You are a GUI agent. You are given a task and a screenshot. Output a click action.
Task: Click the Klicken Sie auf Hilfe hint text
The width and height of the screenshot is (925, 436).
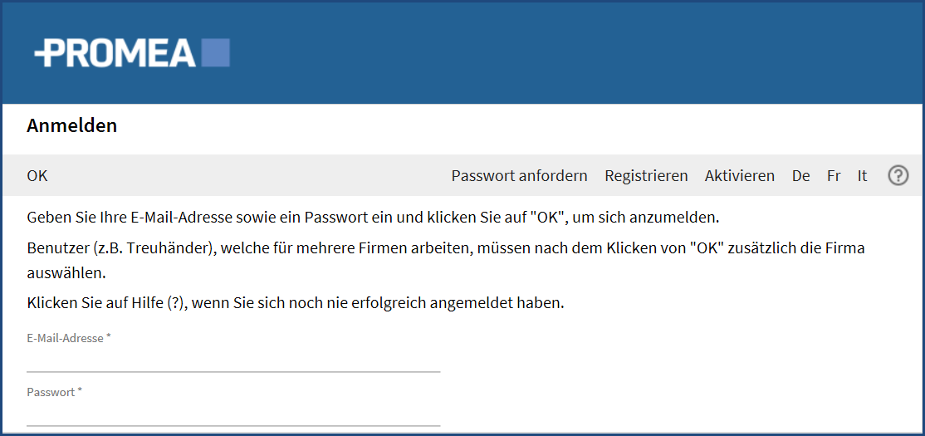coord(296,304)
